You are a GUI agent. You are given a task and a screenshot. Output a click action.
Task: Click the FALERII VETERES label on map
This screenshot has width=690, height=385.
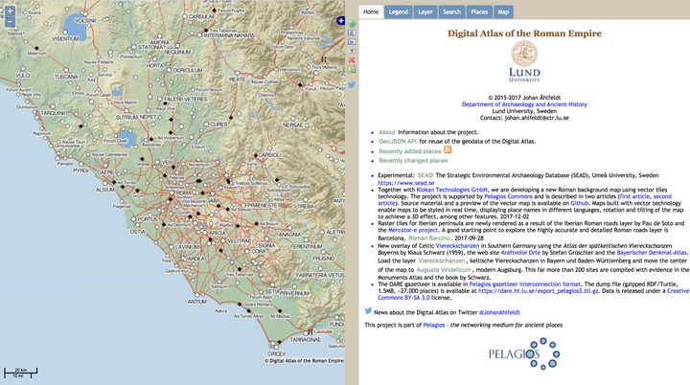tap(185, 100)
